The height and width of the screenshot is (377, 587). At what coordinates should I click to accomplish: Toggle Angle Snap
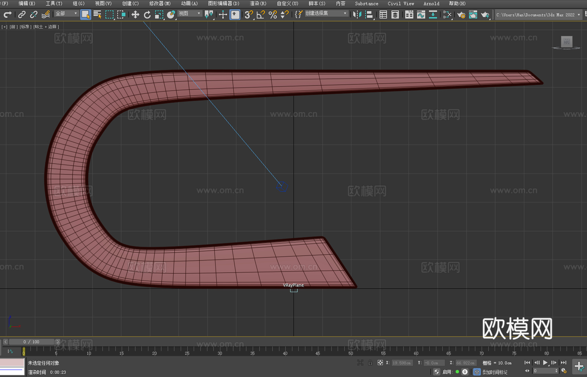click(x=261, y=14)
